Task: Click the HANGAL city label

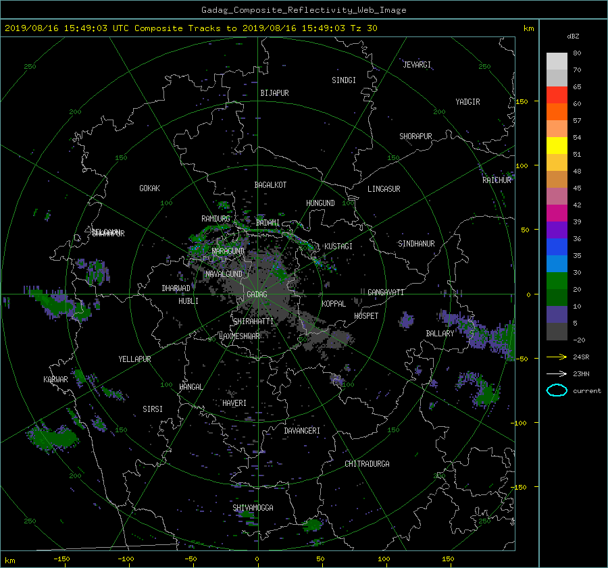Action: [x=191, y=387]
